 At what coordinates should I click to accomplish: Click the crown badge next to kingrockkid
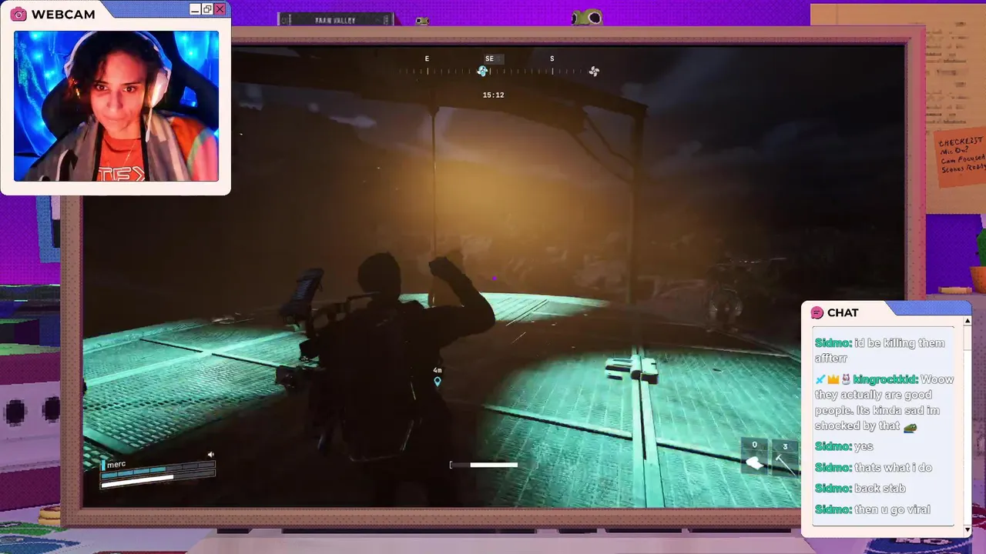(833, 379)
